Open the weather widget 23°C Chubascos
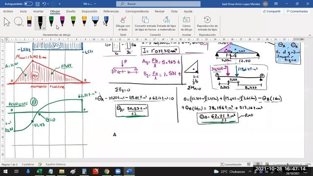 click(x=229, y=172)
